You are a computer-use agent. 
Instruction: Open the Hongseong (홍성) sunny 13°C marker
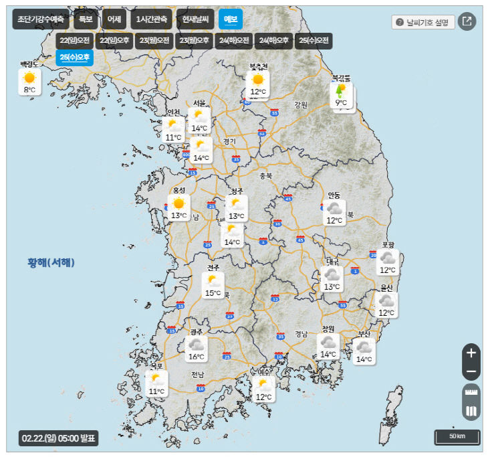pos(178,207)
